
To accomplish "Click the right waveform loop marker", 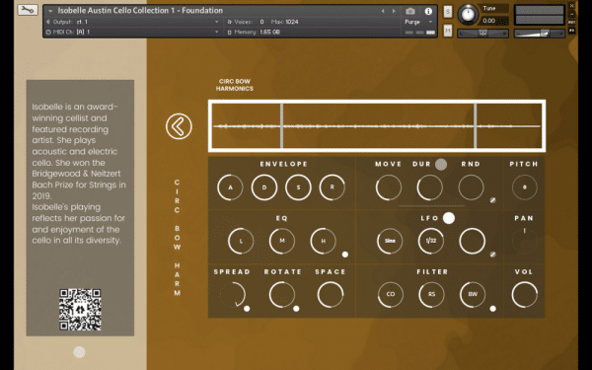I will tap(475, 125).
